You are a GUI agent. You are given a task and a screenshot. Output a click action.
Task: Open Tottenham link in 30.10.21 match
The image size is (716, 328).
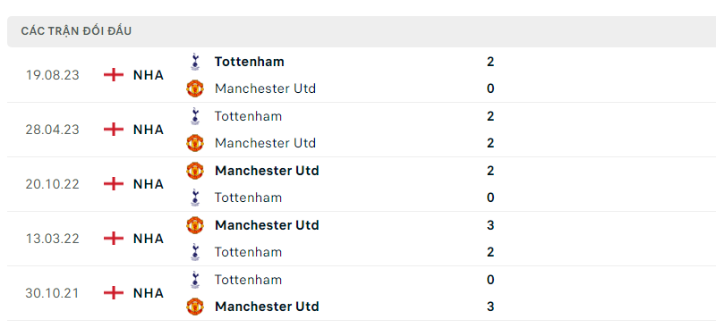point(249,280)
